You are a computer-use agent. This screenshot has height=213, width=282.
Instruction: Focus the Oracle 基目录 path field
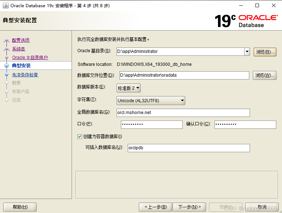(x=181, y=52)
